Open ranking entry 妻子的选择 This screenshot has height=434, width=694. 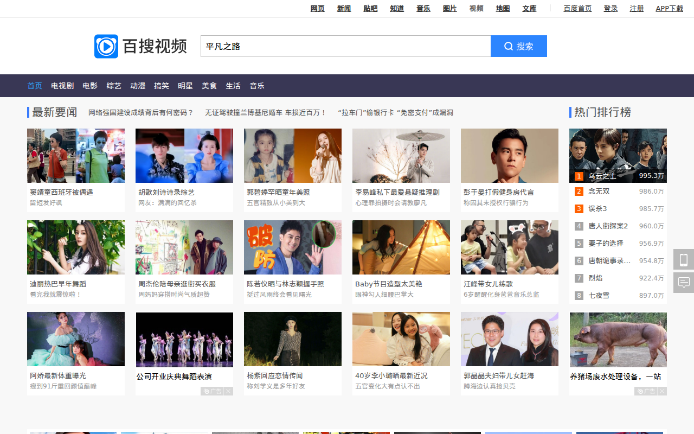coord(606,244)
